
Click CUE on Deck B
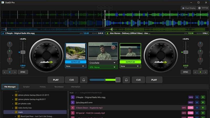138,80
